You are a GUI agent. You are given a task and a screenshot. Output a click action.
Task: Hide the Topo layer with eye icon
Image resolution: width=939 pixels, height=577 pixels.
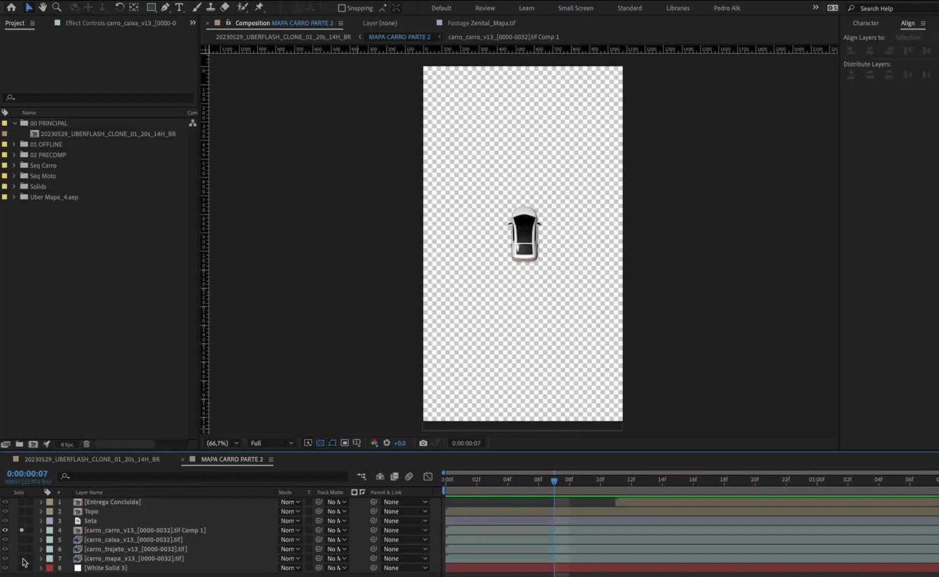(6, 511)
